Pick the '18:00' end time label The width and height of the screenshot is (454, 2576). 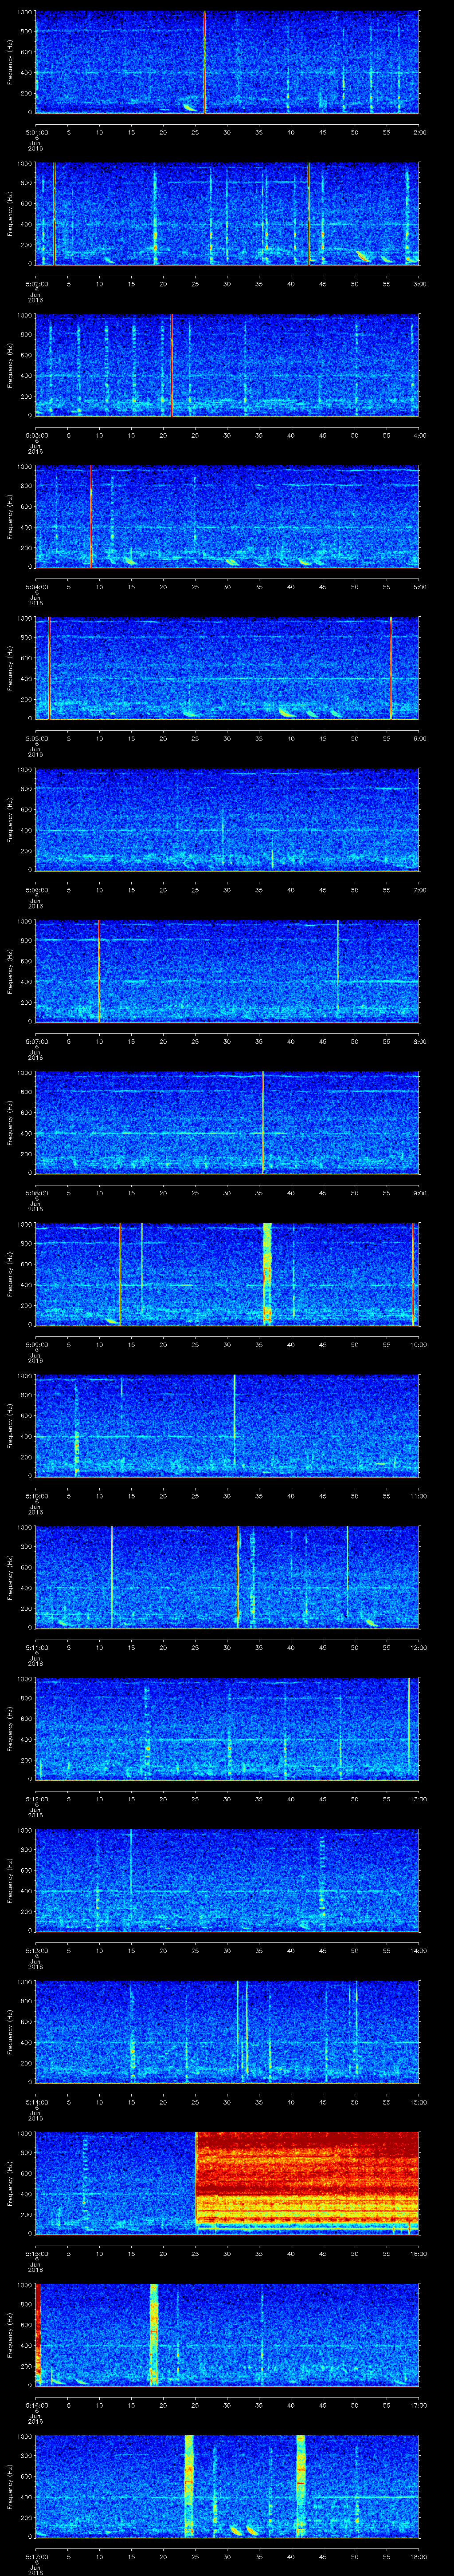point(418,2556)
